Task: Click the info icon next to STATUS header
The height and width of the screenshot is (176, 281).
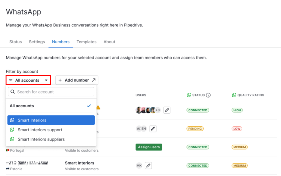Action: click(208, 95)
